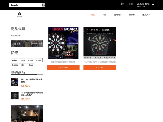Click the spade logo
Image resolution: width=163 pixels, height=122 pixels.
coord(19,14)
